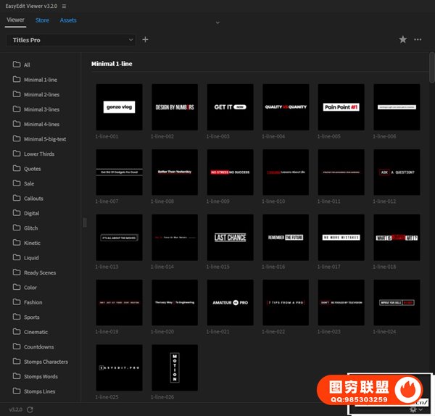Select the gonzo vlog 1-line-001 preset

tap(119, 107)
